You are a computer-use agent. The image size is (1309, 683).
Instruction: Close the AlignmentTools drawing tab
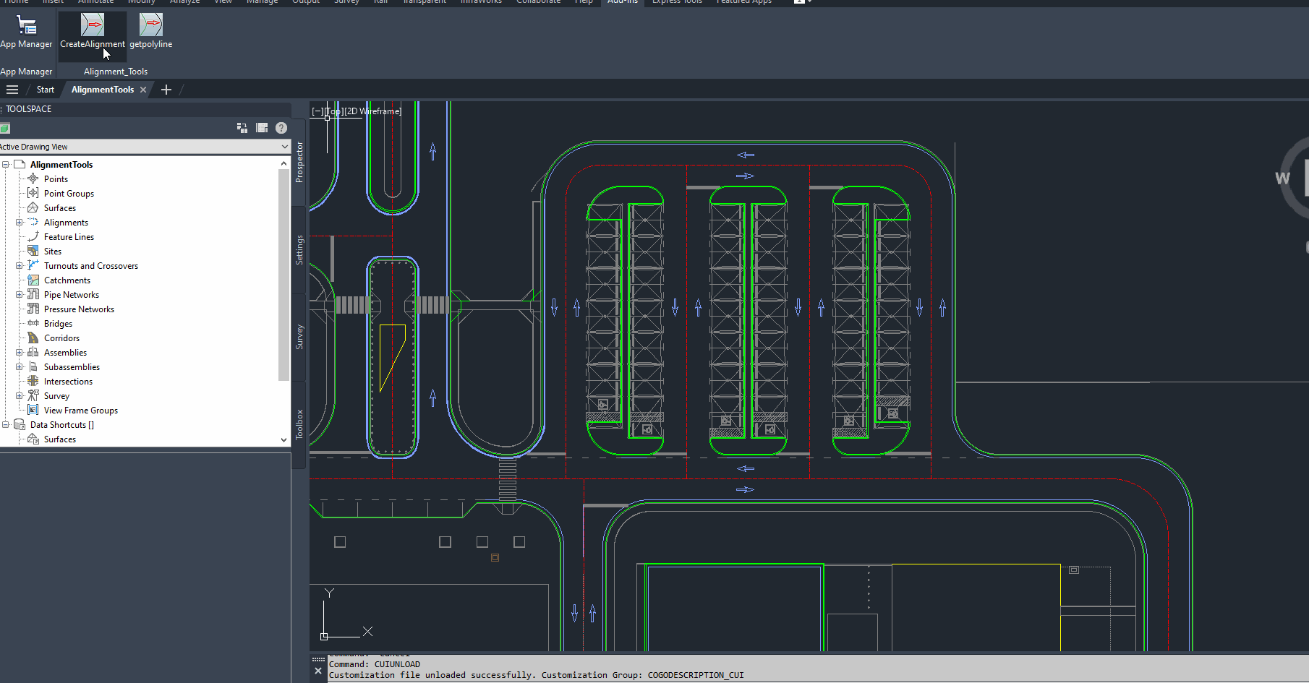pyautogui.click(x=143, y=90)
